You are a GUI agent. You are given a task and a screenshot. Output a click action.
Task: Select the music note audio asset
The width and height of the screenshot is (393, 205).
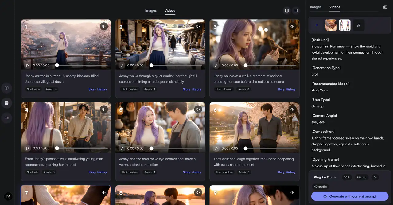359,25
